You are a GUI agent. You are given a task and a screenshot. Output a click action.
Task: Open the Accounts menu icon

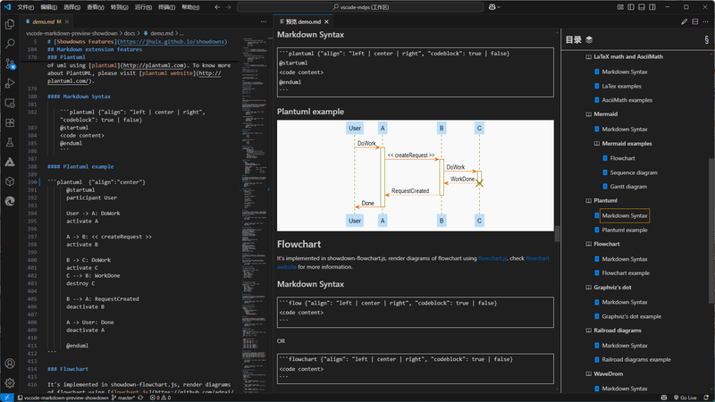point(10,364)
